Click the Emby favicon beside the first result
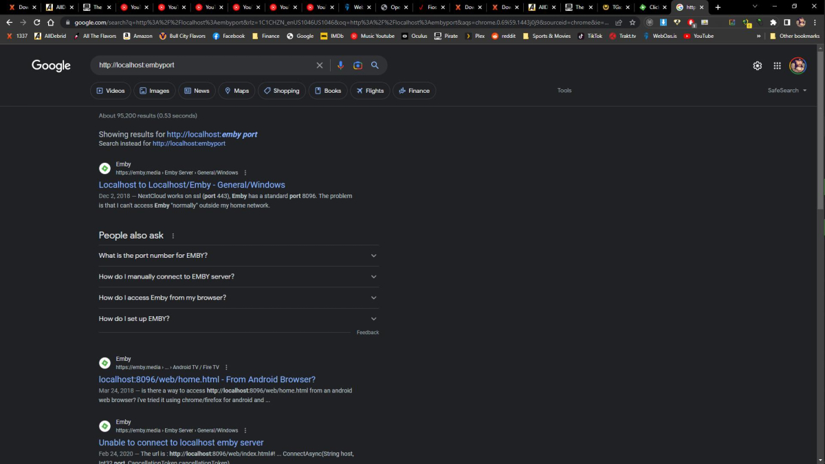Viewport: 825px width, 464px height. click(104, 168)
